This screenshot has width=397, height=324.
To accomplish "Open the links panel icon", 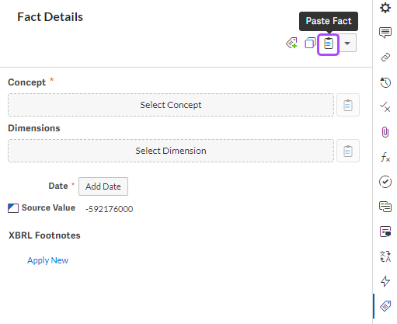I will tap(385, 57).
